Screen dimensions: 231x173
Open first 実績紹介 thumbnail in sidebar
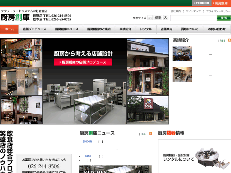182,54
